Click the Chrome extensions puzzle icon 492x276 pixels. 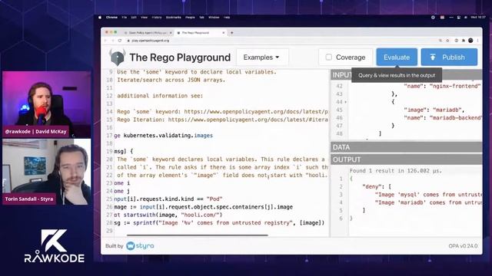(463, 41)
